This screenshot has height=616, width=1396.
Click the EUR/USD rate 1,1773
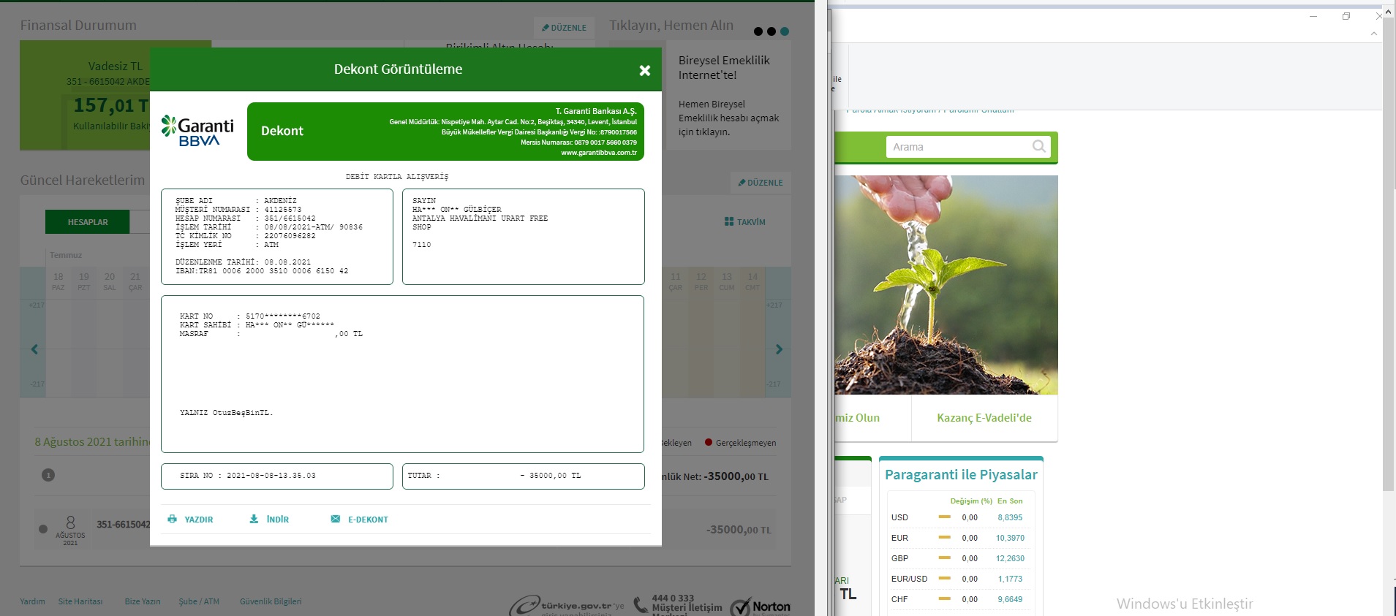1010,579
